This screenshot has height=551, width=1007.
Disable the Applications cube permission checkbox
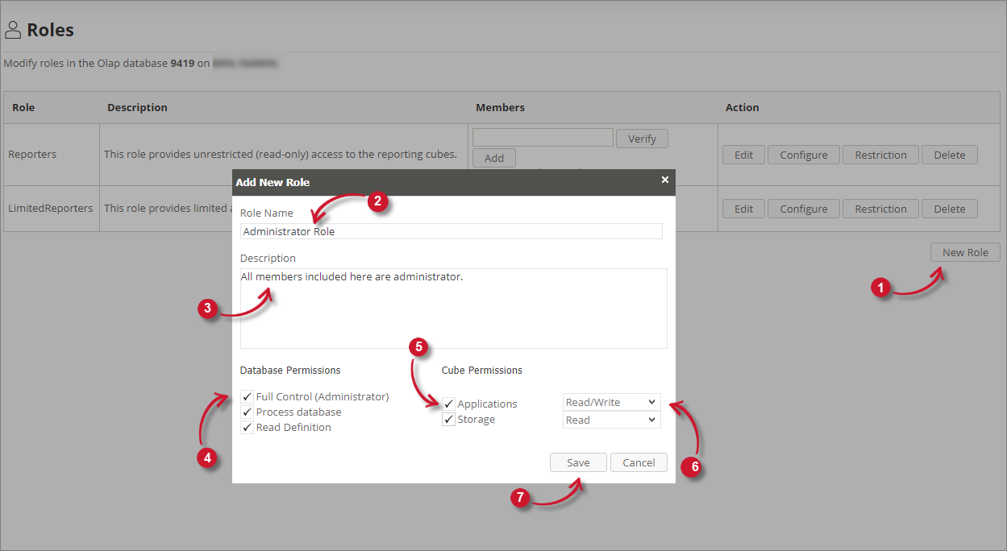[449, 404]
